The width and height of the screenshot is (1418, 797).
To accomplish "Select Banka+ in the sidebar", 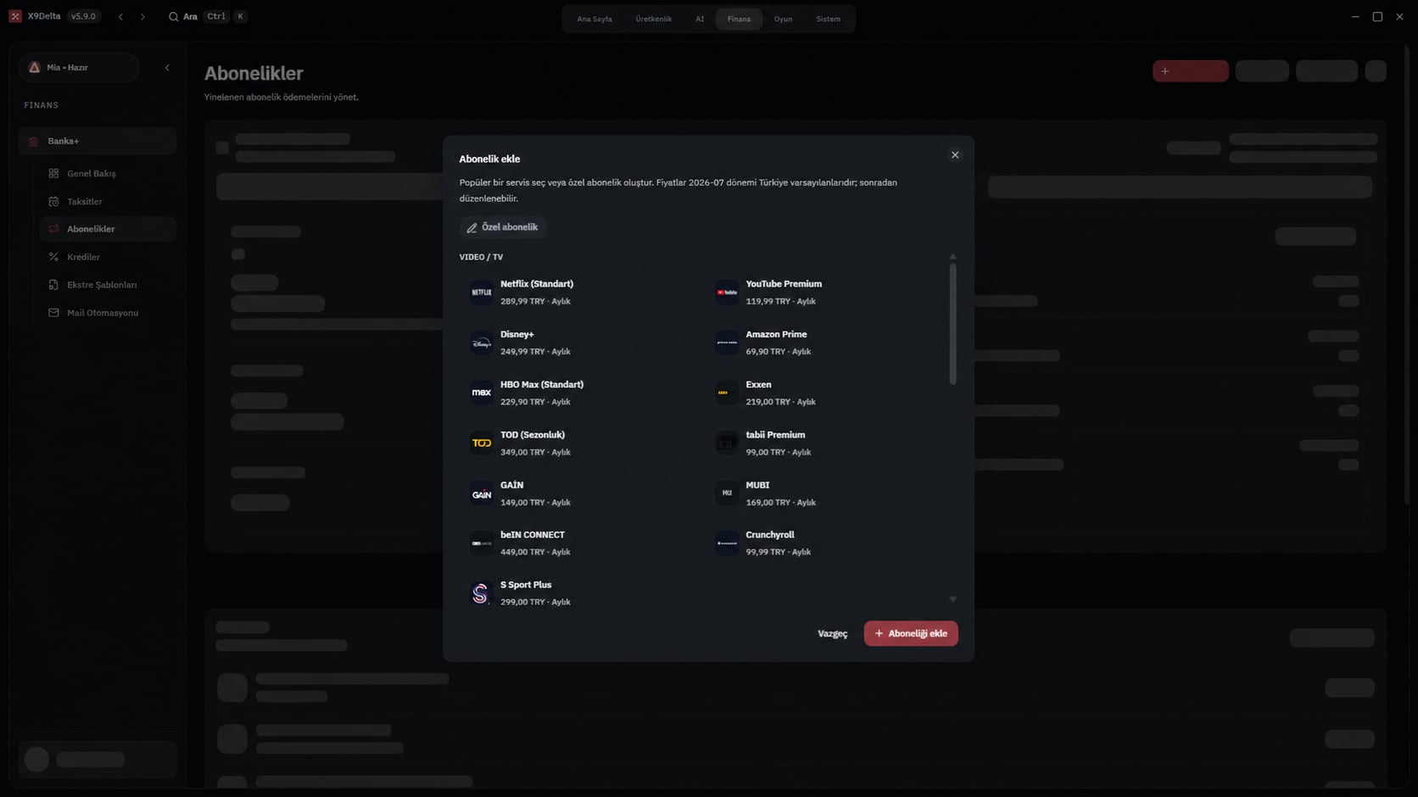I will pyautogui.click(x=98, y=142).
